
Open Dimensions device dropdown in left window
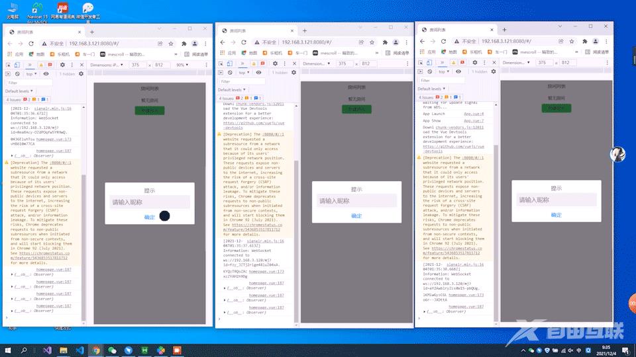pyautogui.click(x=107, y=65)
